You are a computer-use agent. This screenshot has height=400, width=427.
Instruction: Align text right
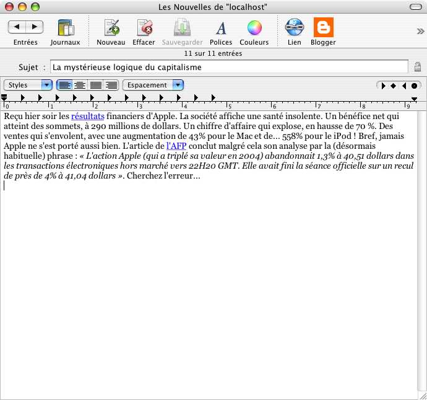pyautogui.click(x=111, y=85)
